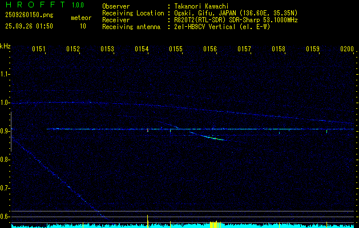Click the tall yellow detection bar at 0154
This screenshot has width=359, height=228.
click(147, 221)
